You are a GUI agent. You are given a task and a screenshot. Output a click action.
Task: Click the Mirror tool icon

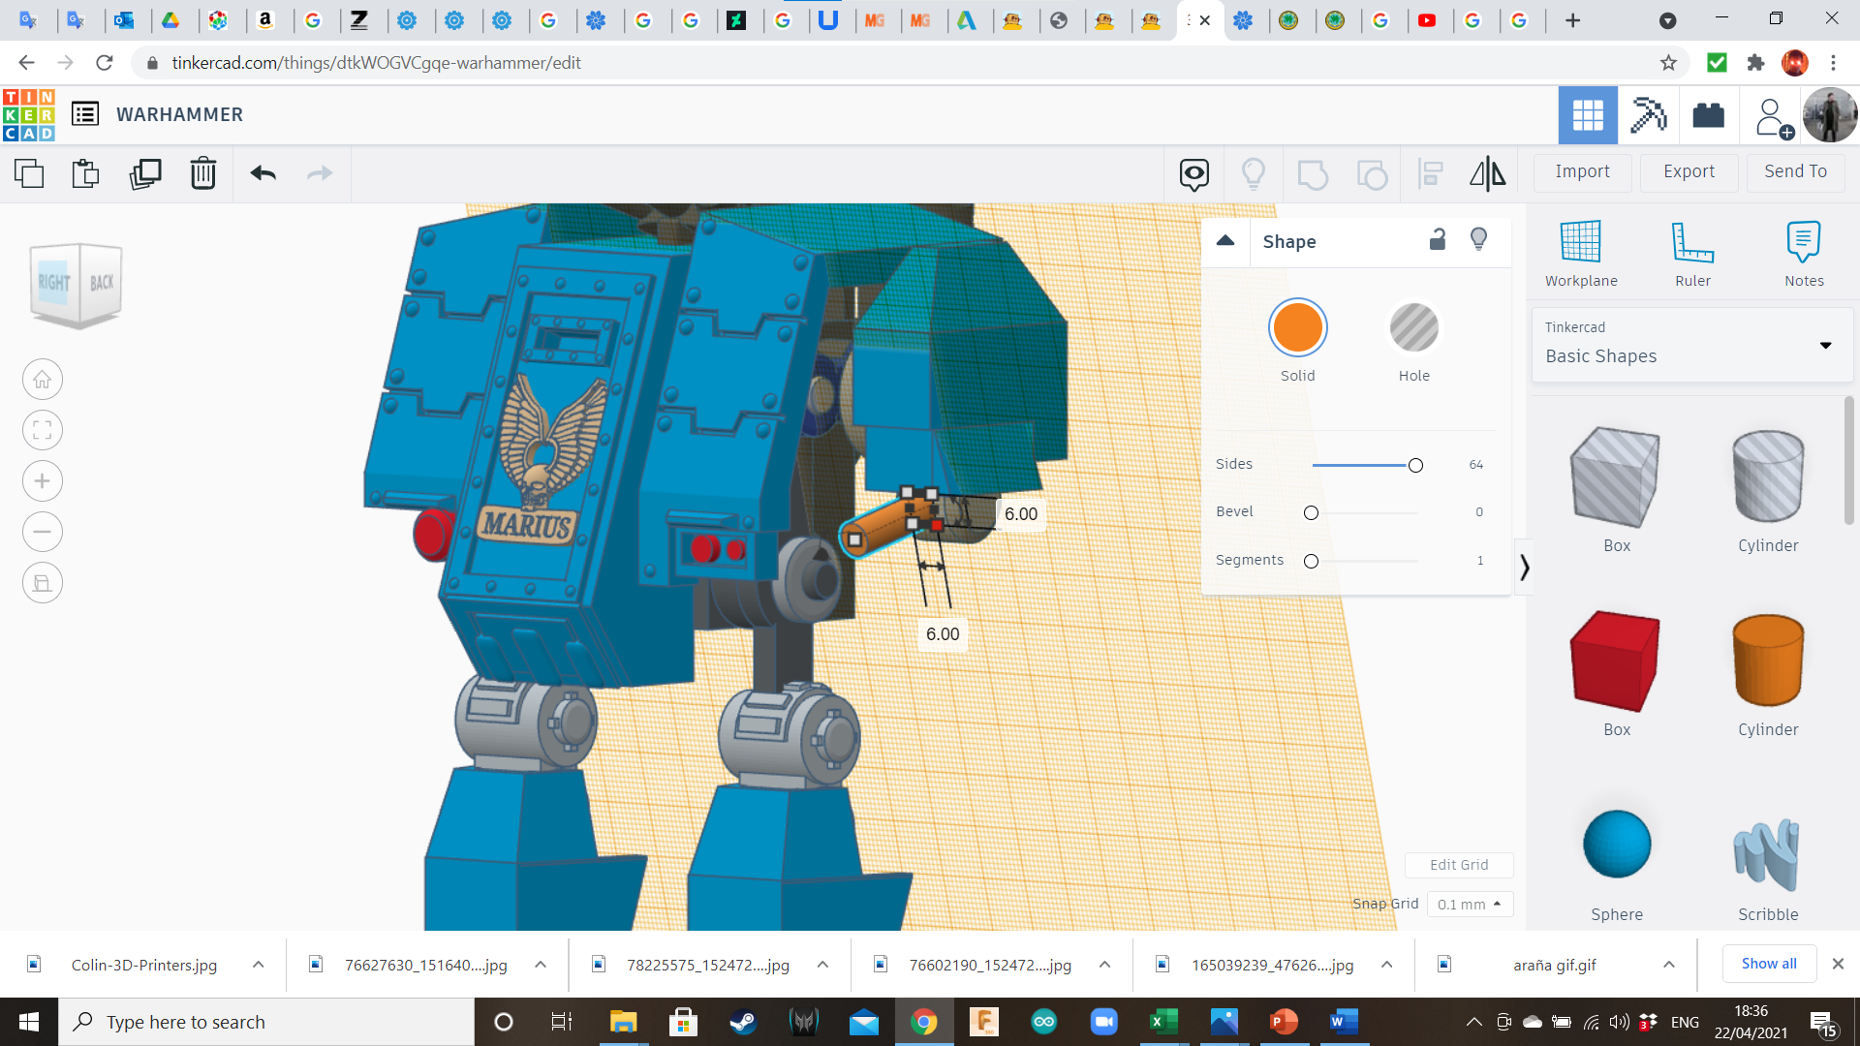tap(1487, 173)
